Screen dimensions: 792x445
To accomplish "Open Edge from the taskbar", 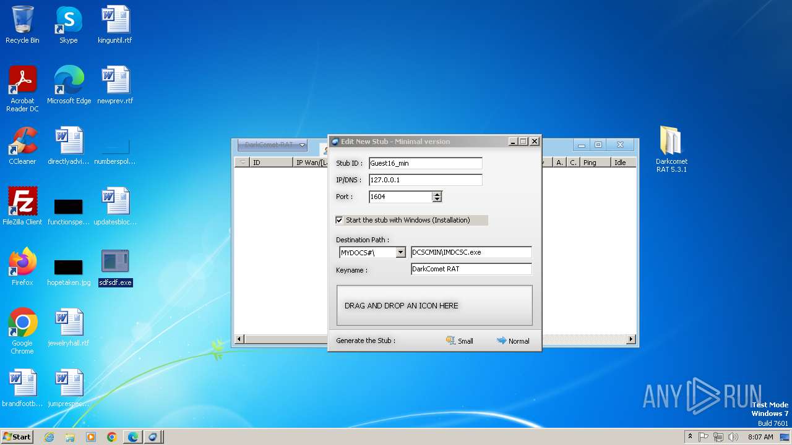I will tap(133, 437).
